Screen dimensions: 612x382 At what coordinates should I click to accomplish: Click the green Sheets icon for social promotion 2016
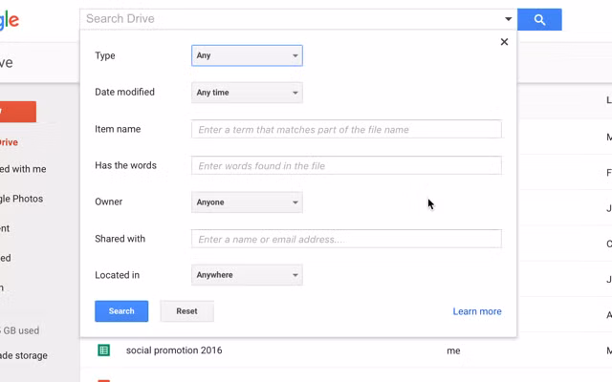tap(104, 350)
